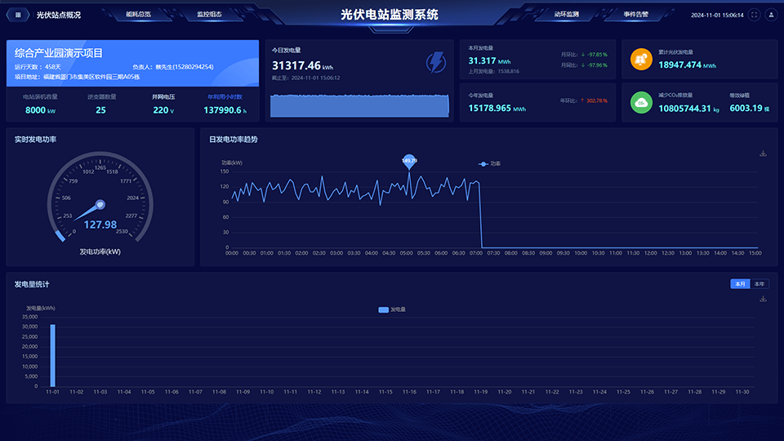Download the daily power trend chart

pyautogui.click(x=763, y=153)
